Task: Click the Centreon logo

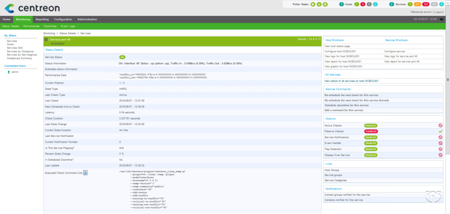Action: pos(32,8)
